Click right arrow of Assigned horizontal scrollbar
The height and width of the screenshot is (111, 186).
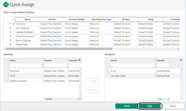[168, 99]
